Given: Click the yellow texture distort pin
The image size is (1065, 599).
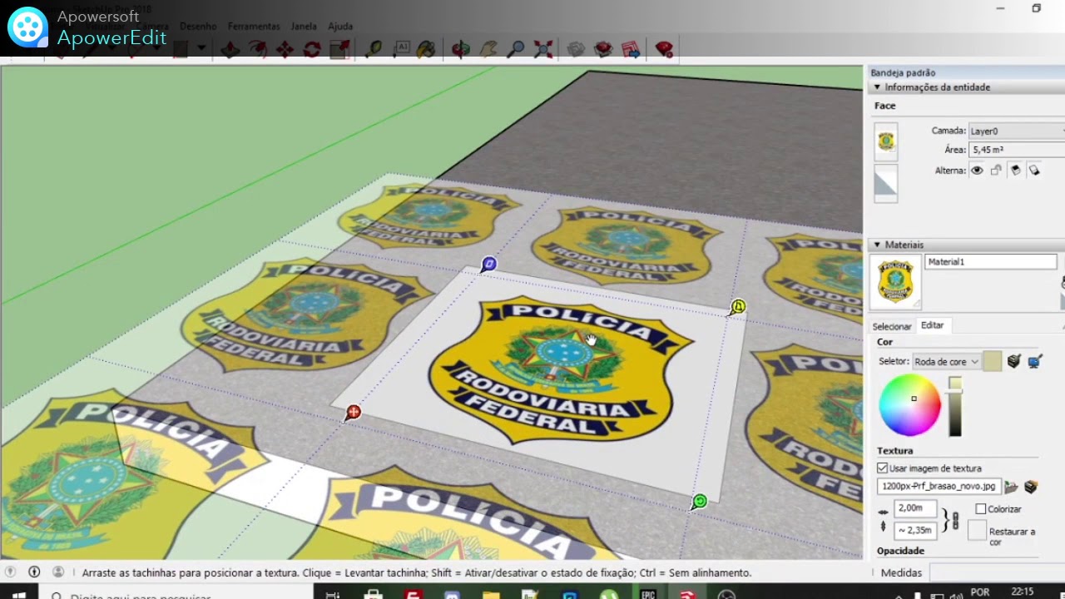Looking at the screenshot, I should [738, 307].
